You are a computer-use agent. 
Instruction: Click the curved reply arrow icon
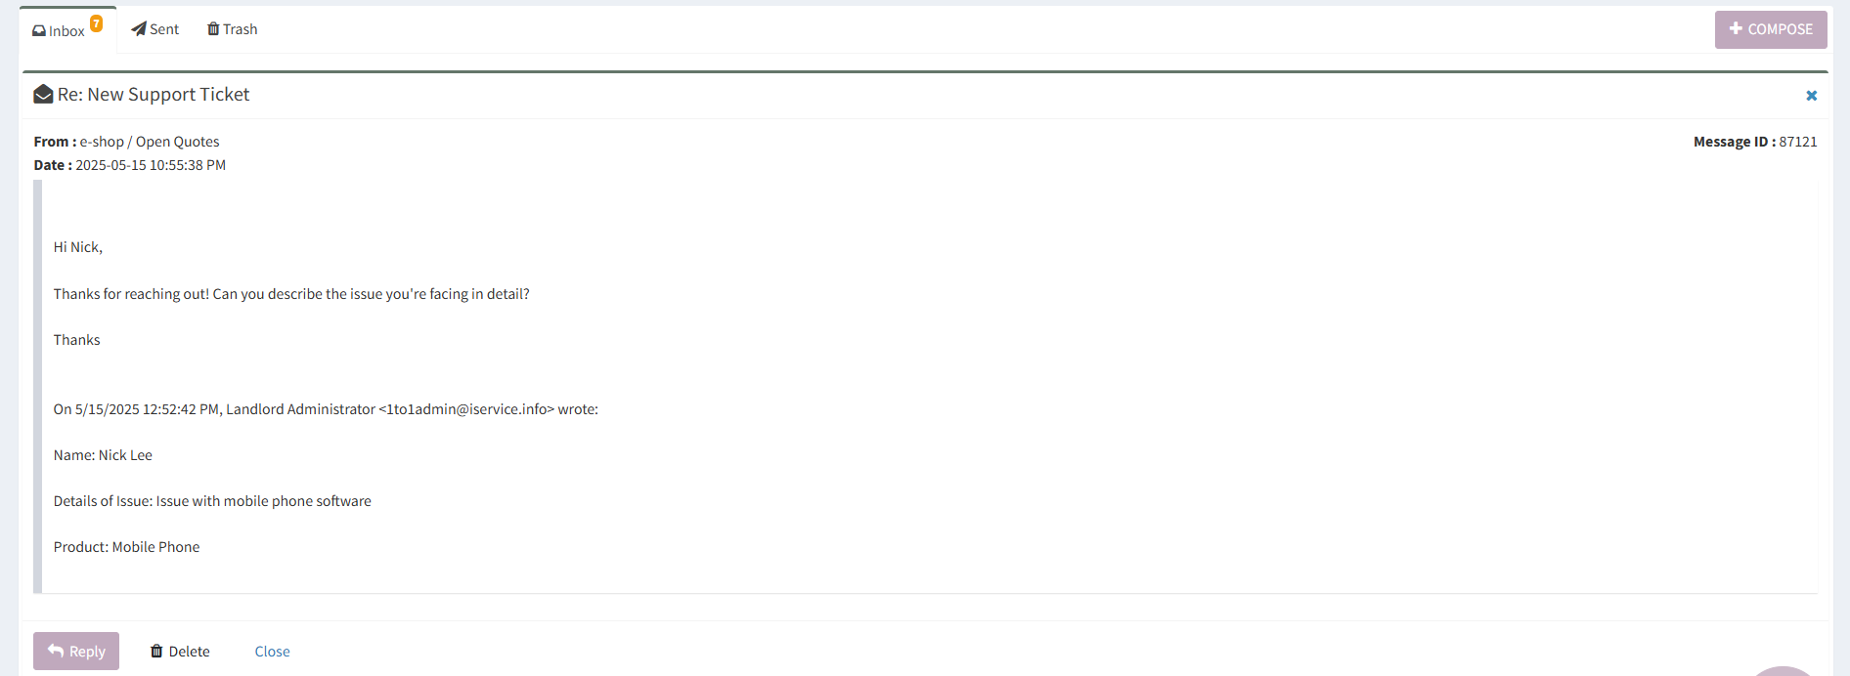click(56, 651)
